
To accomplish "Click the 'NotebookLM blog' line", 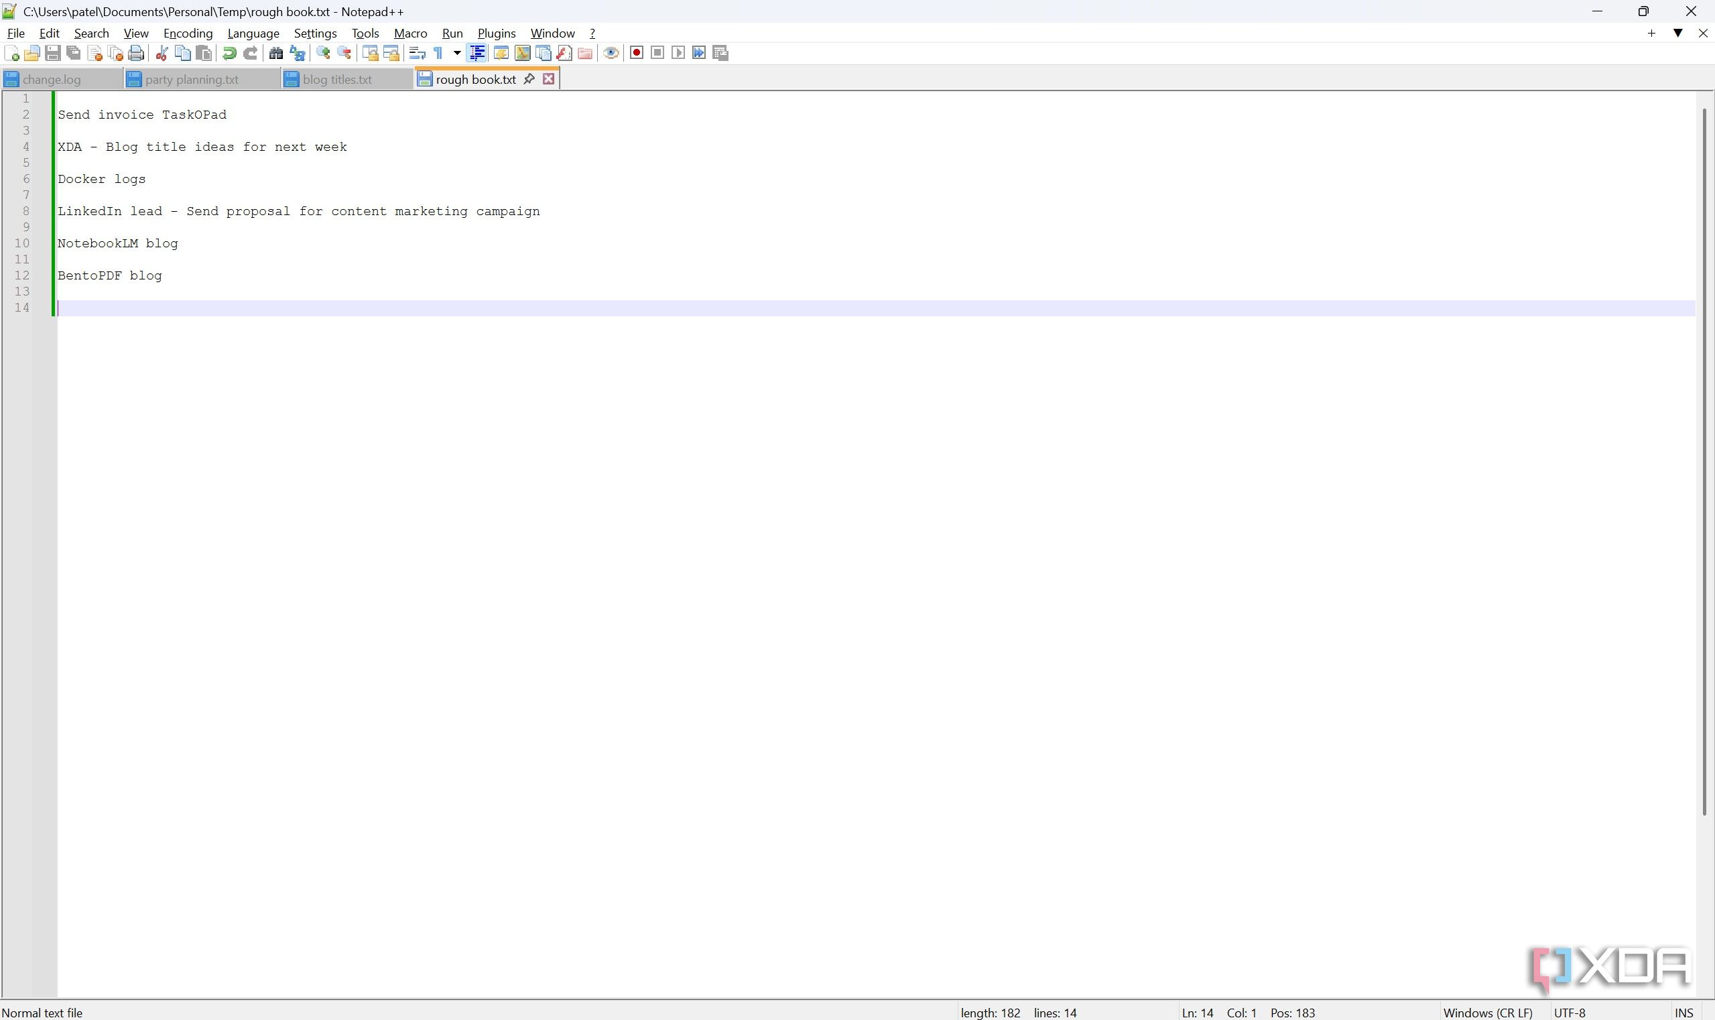I will (x=117, y=243).
